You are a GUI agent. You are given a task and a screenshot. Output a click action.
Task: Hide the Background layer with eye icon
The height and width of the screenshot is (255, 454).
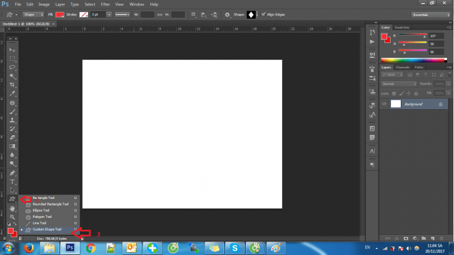[384, 104]
